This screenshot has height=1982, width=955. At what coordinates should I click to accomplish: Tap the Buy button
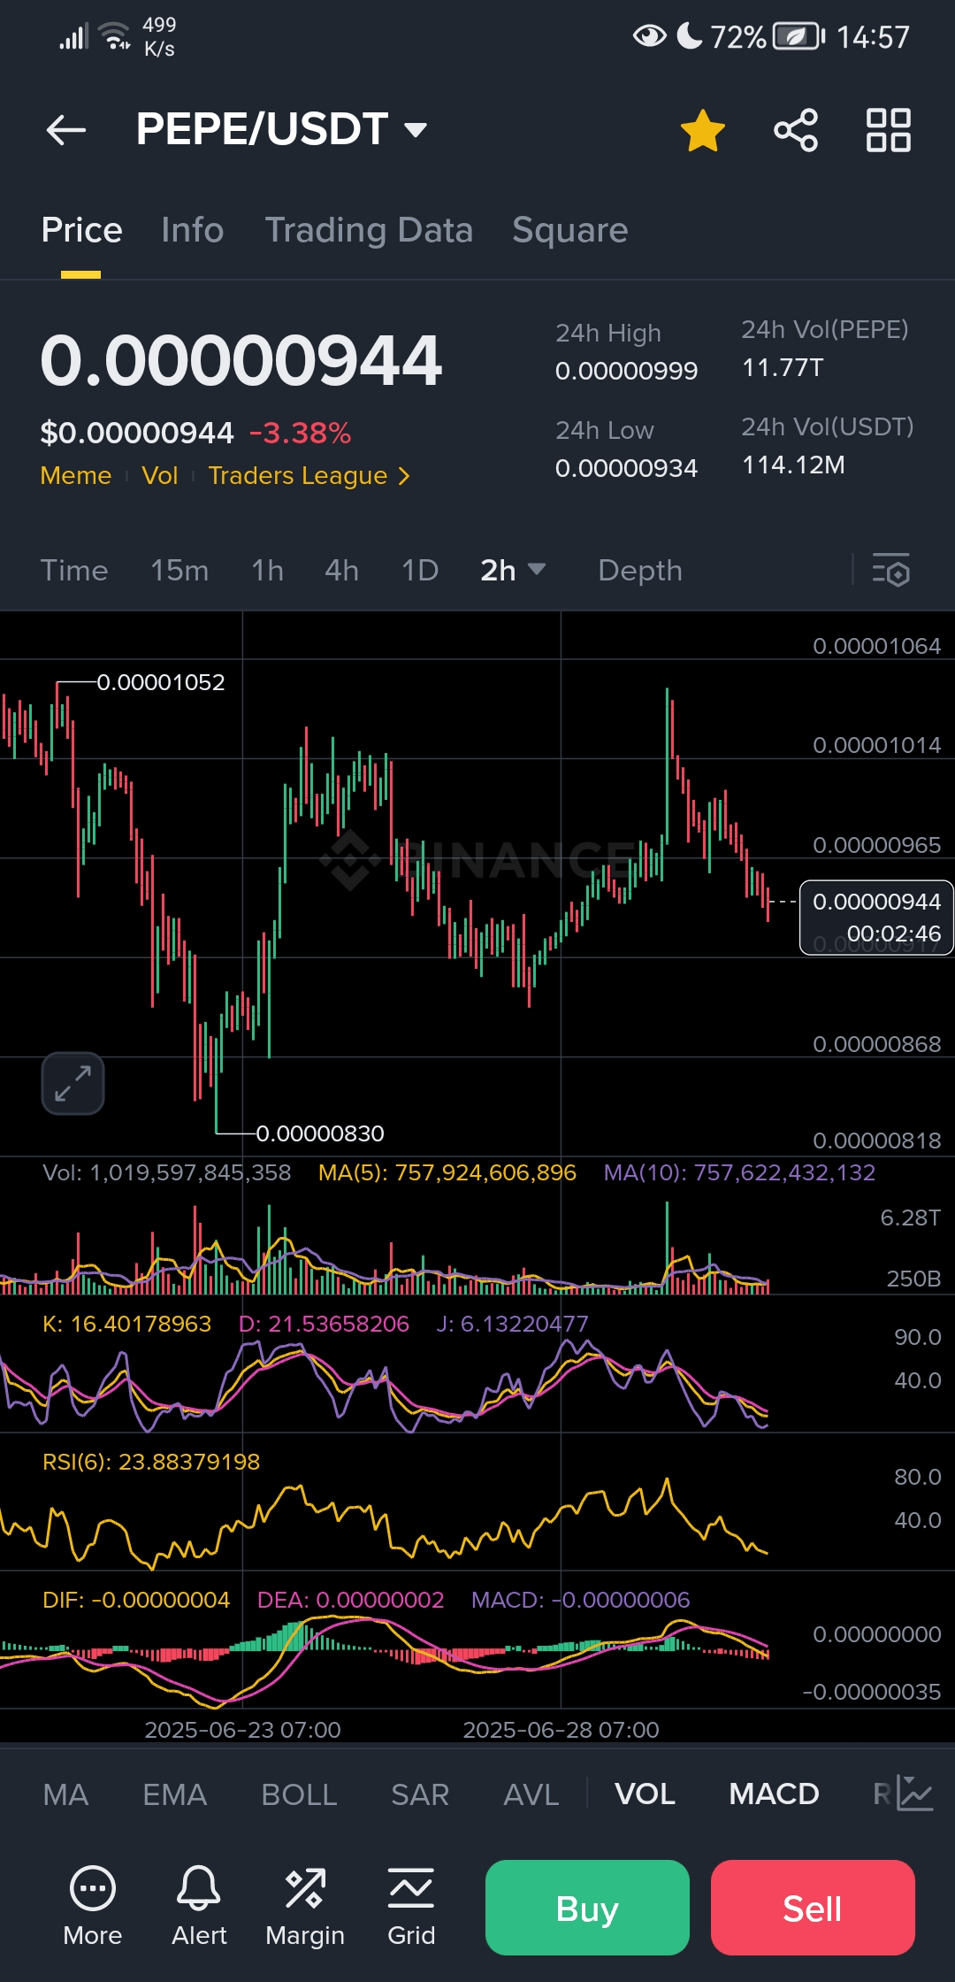tap(587, 1908)
